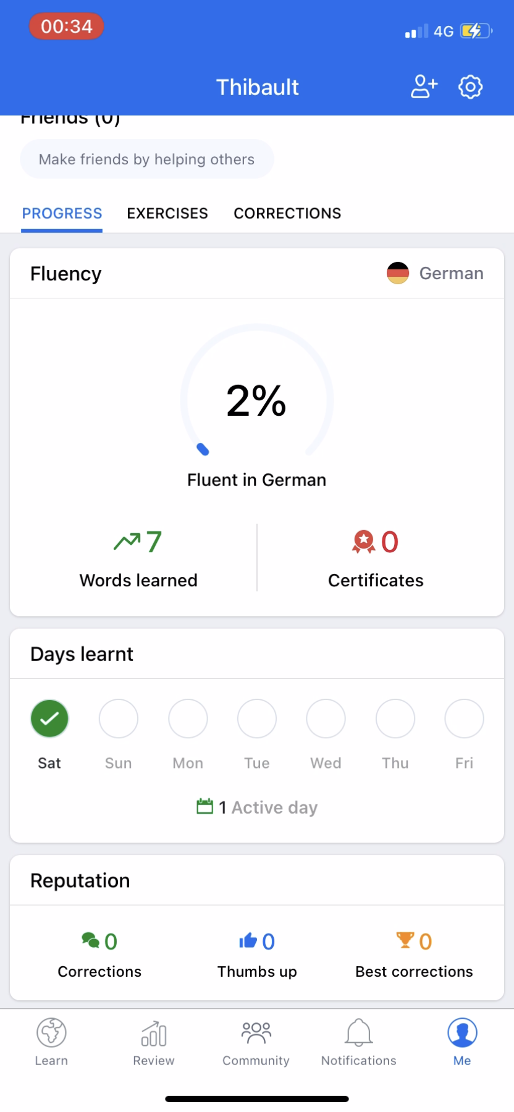Screen dimensions: 514x1112
Task: Tap the Me profile icon
Action: [x=462, y=1034]
